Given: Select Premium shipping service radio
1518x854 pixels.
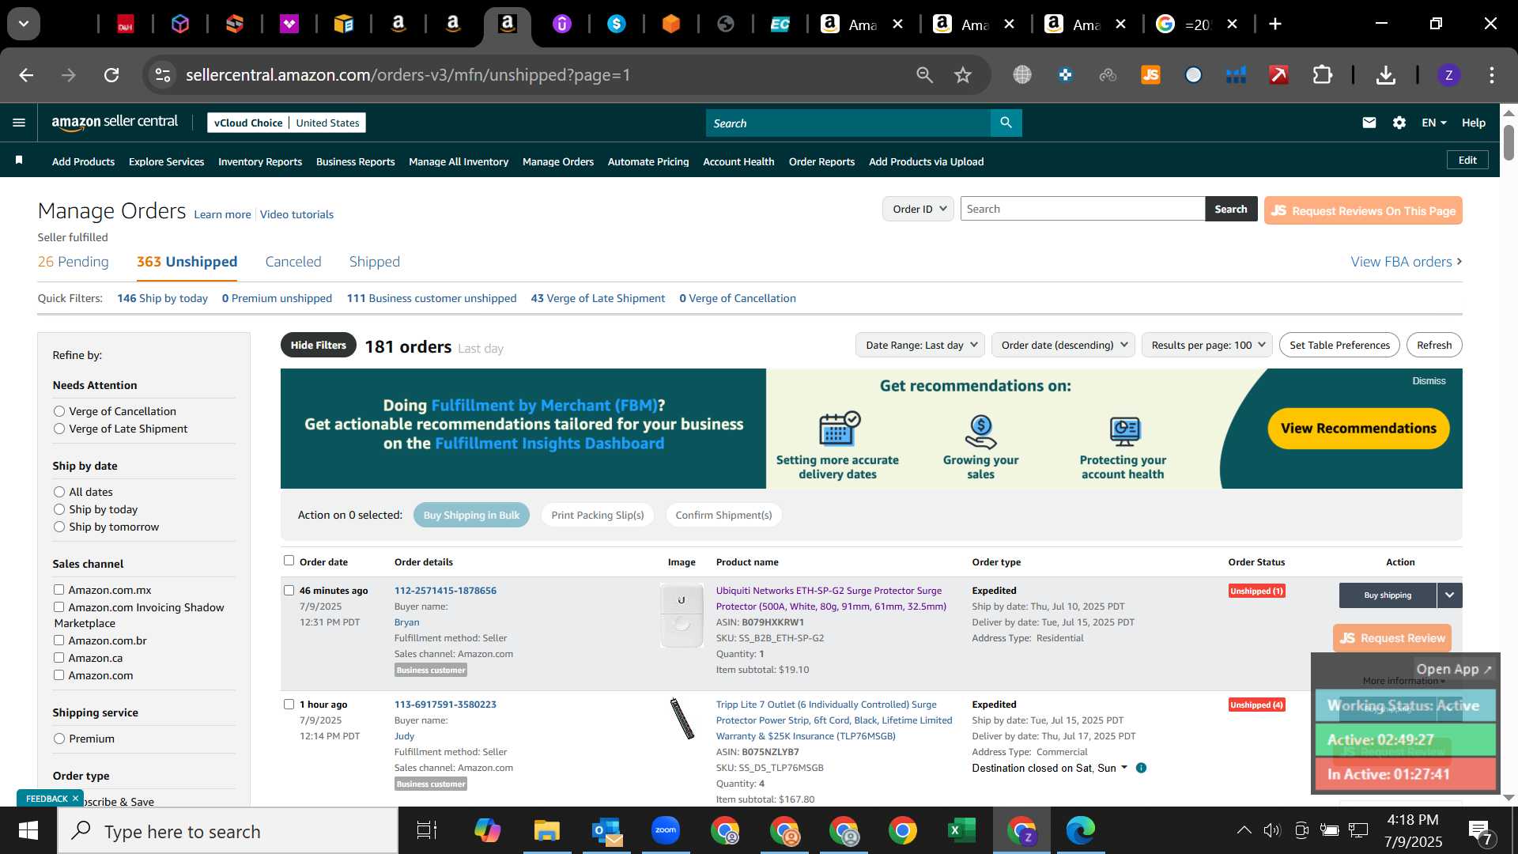Looking at the screenshot, I should (59, 739).
